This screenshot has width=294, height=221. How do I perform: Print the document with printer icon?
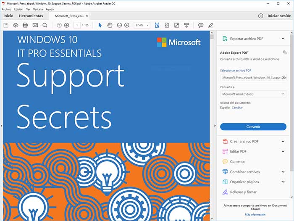[25, 25]
